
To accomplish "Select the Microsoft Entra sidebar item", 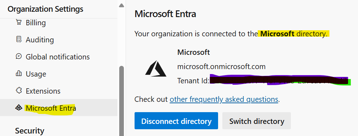I will tap(59, 108).
